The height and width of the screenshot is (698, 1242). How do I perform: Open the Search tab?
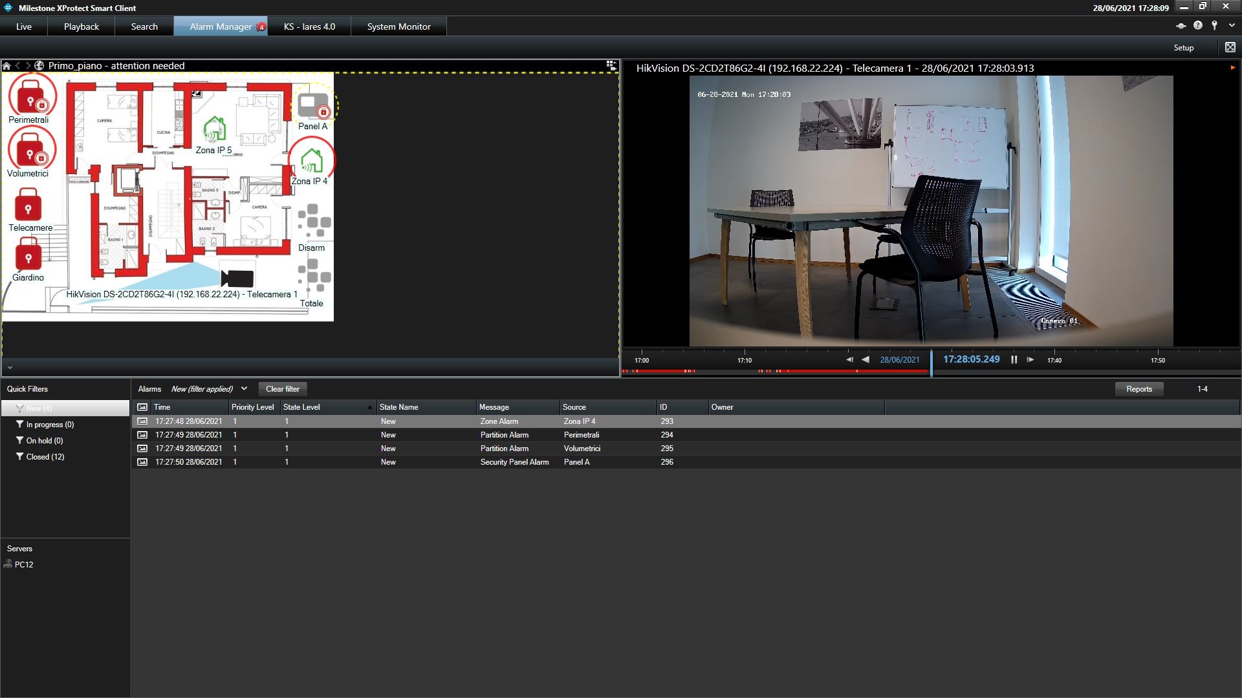(144, 26)
